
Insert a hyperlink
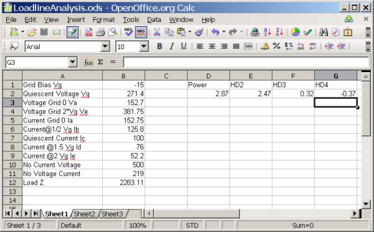[255, 32]
